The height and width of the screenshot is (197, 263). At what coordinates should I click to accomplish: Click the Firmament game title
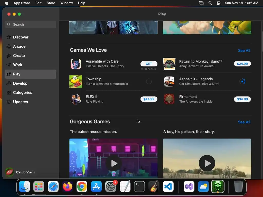(188, 97)
